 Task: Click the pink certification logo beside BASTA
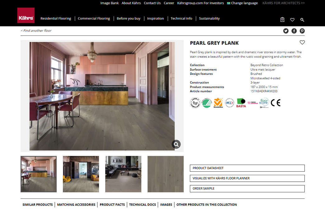point(253,103)
